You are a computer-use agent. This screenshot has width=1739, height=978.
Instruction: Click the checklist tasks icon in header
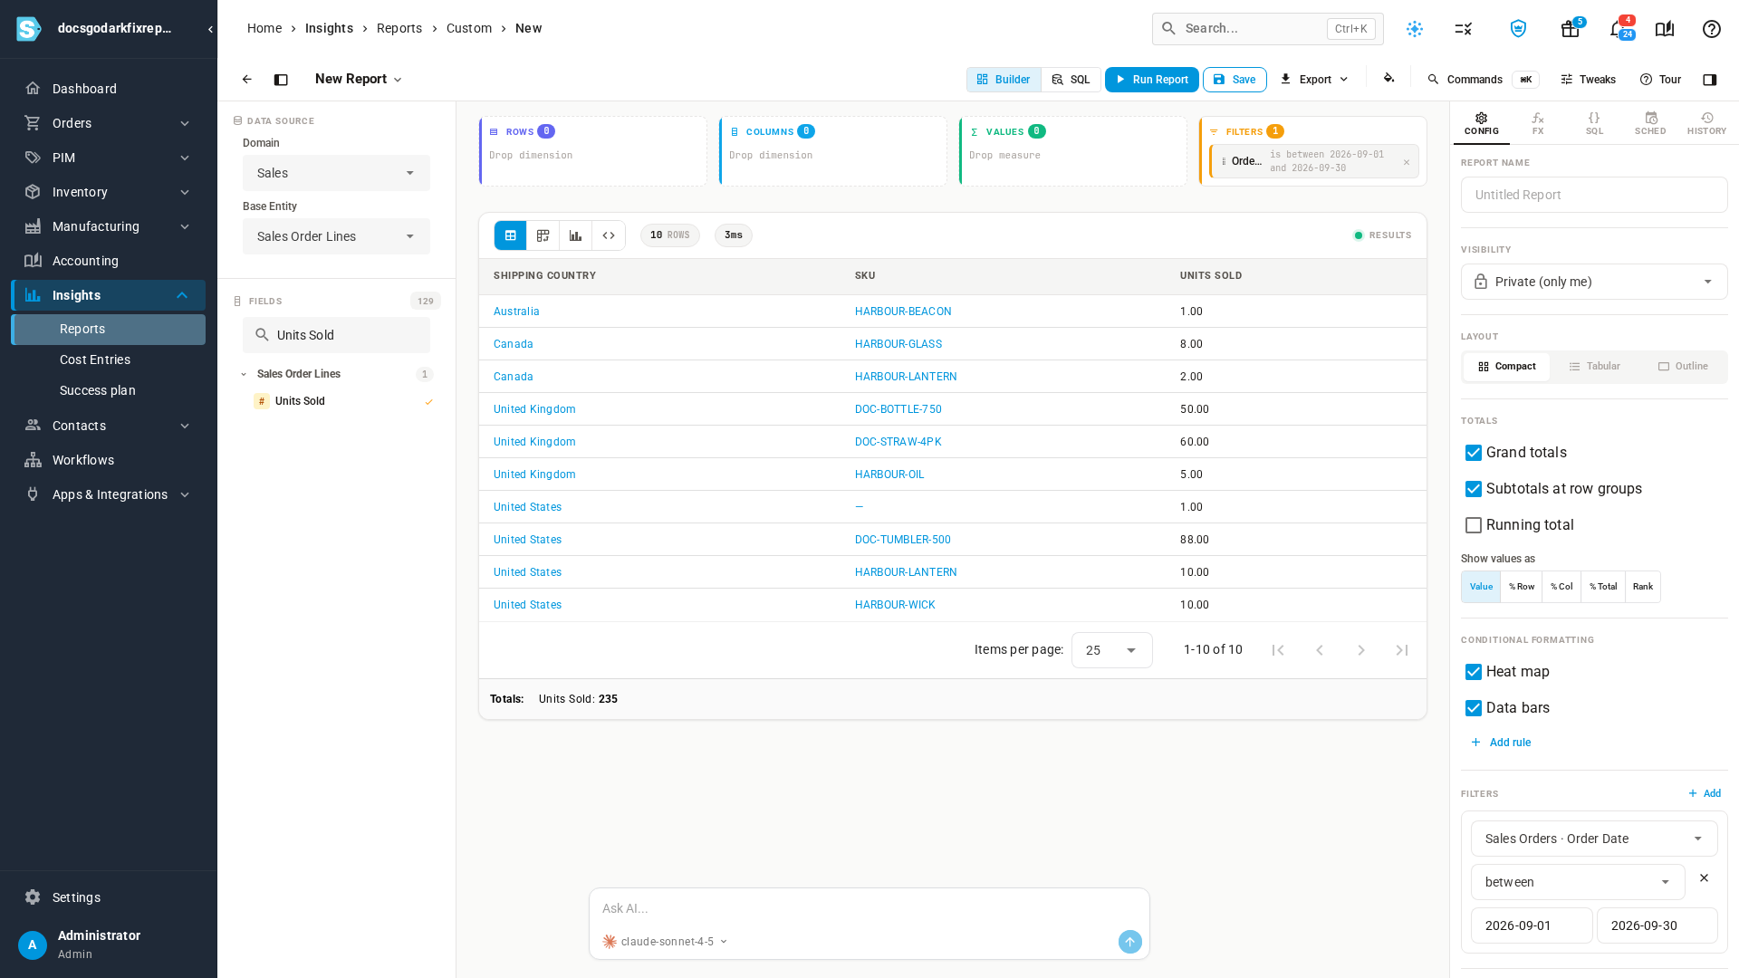[x=1464, y=29]
